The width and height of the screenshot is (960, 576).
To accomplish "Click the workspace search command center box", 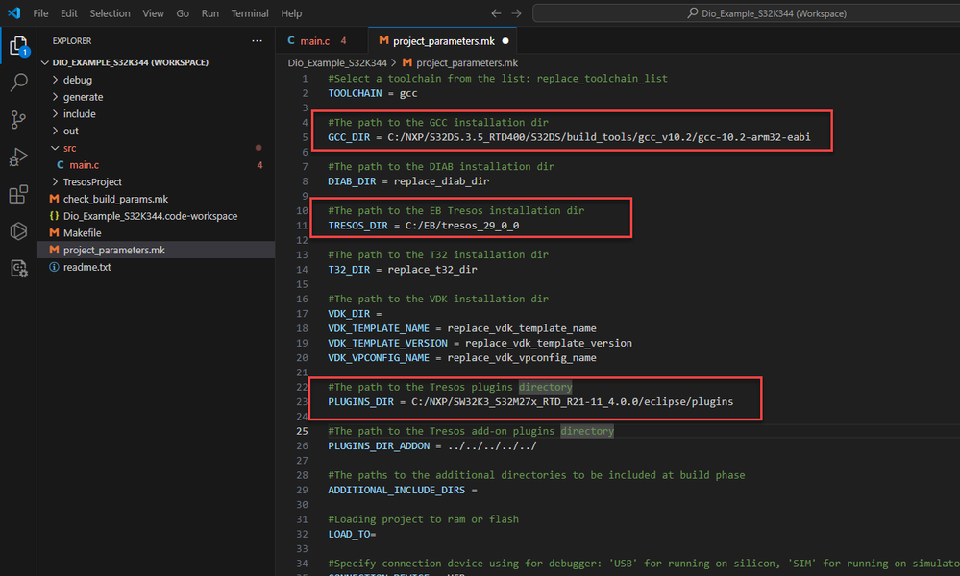I will (747, 13).
